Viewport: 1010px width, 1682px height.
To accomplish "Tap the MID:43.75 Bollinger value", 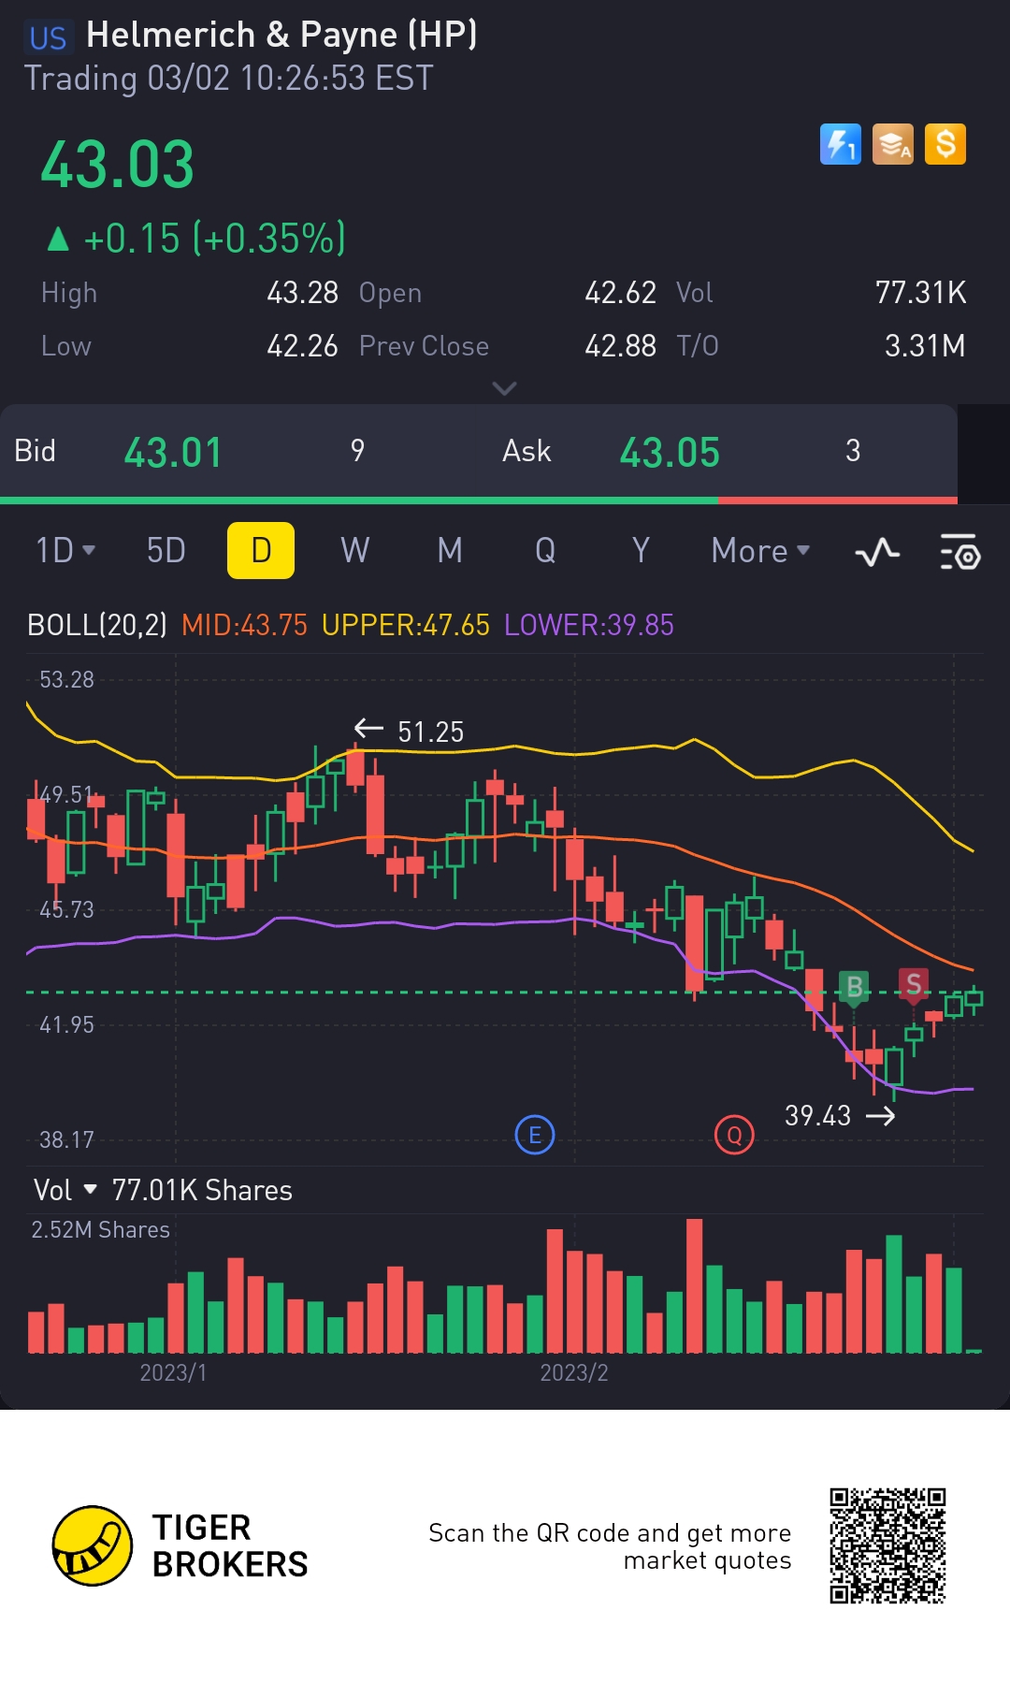I will (x=244, y=625).
